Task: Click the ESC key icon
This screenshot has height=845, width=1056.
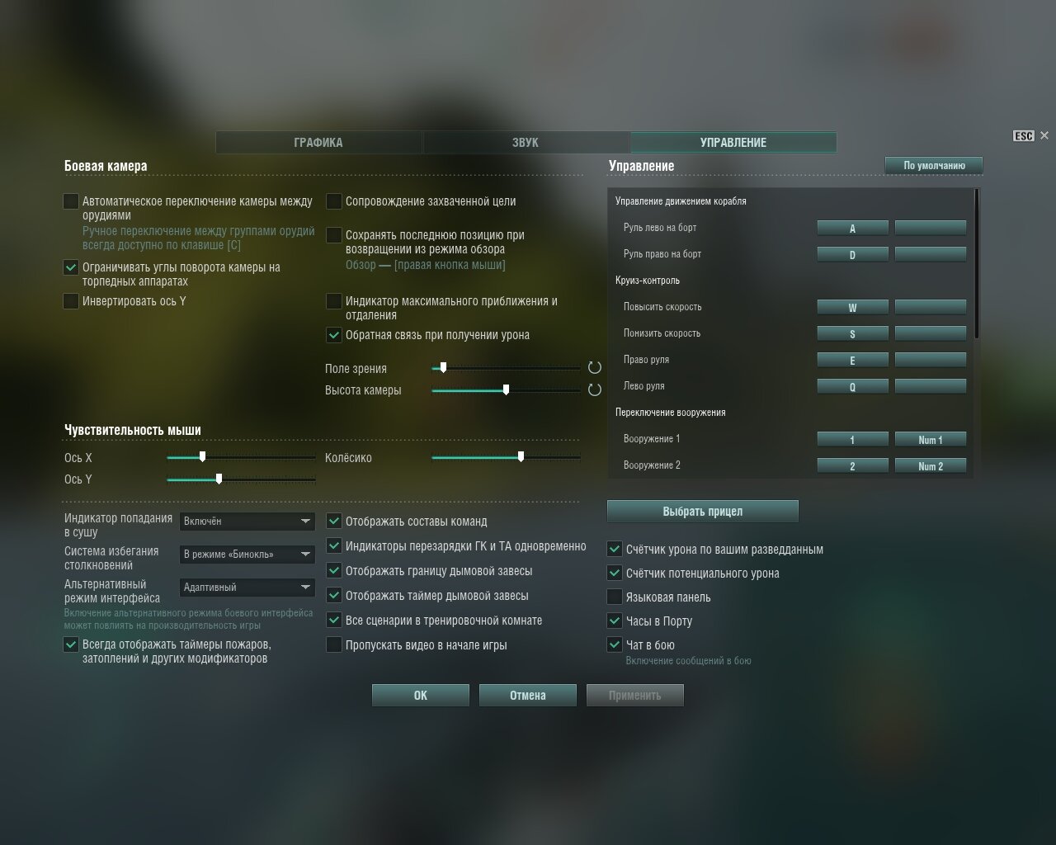Action: pyautogui.click(x=1024, y=136)
